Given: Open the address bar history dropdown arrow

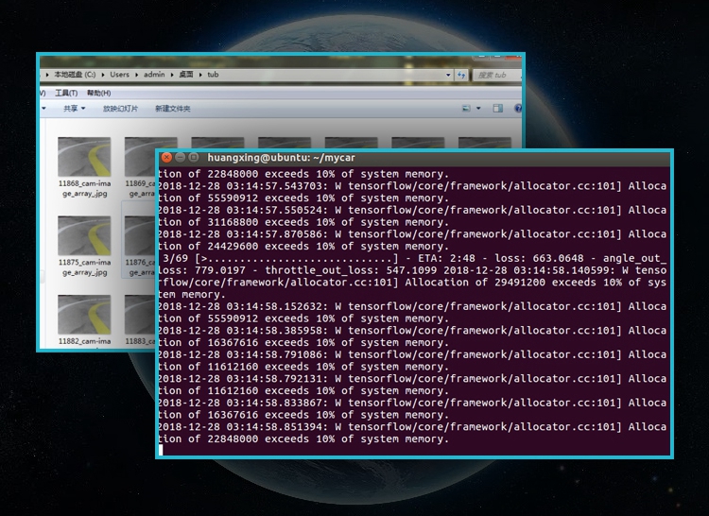Looking at the screenshot, I should (448, 75).
